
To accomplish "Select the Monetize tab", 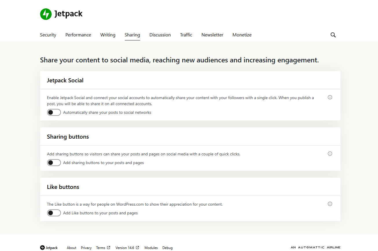I will point(242,35).
